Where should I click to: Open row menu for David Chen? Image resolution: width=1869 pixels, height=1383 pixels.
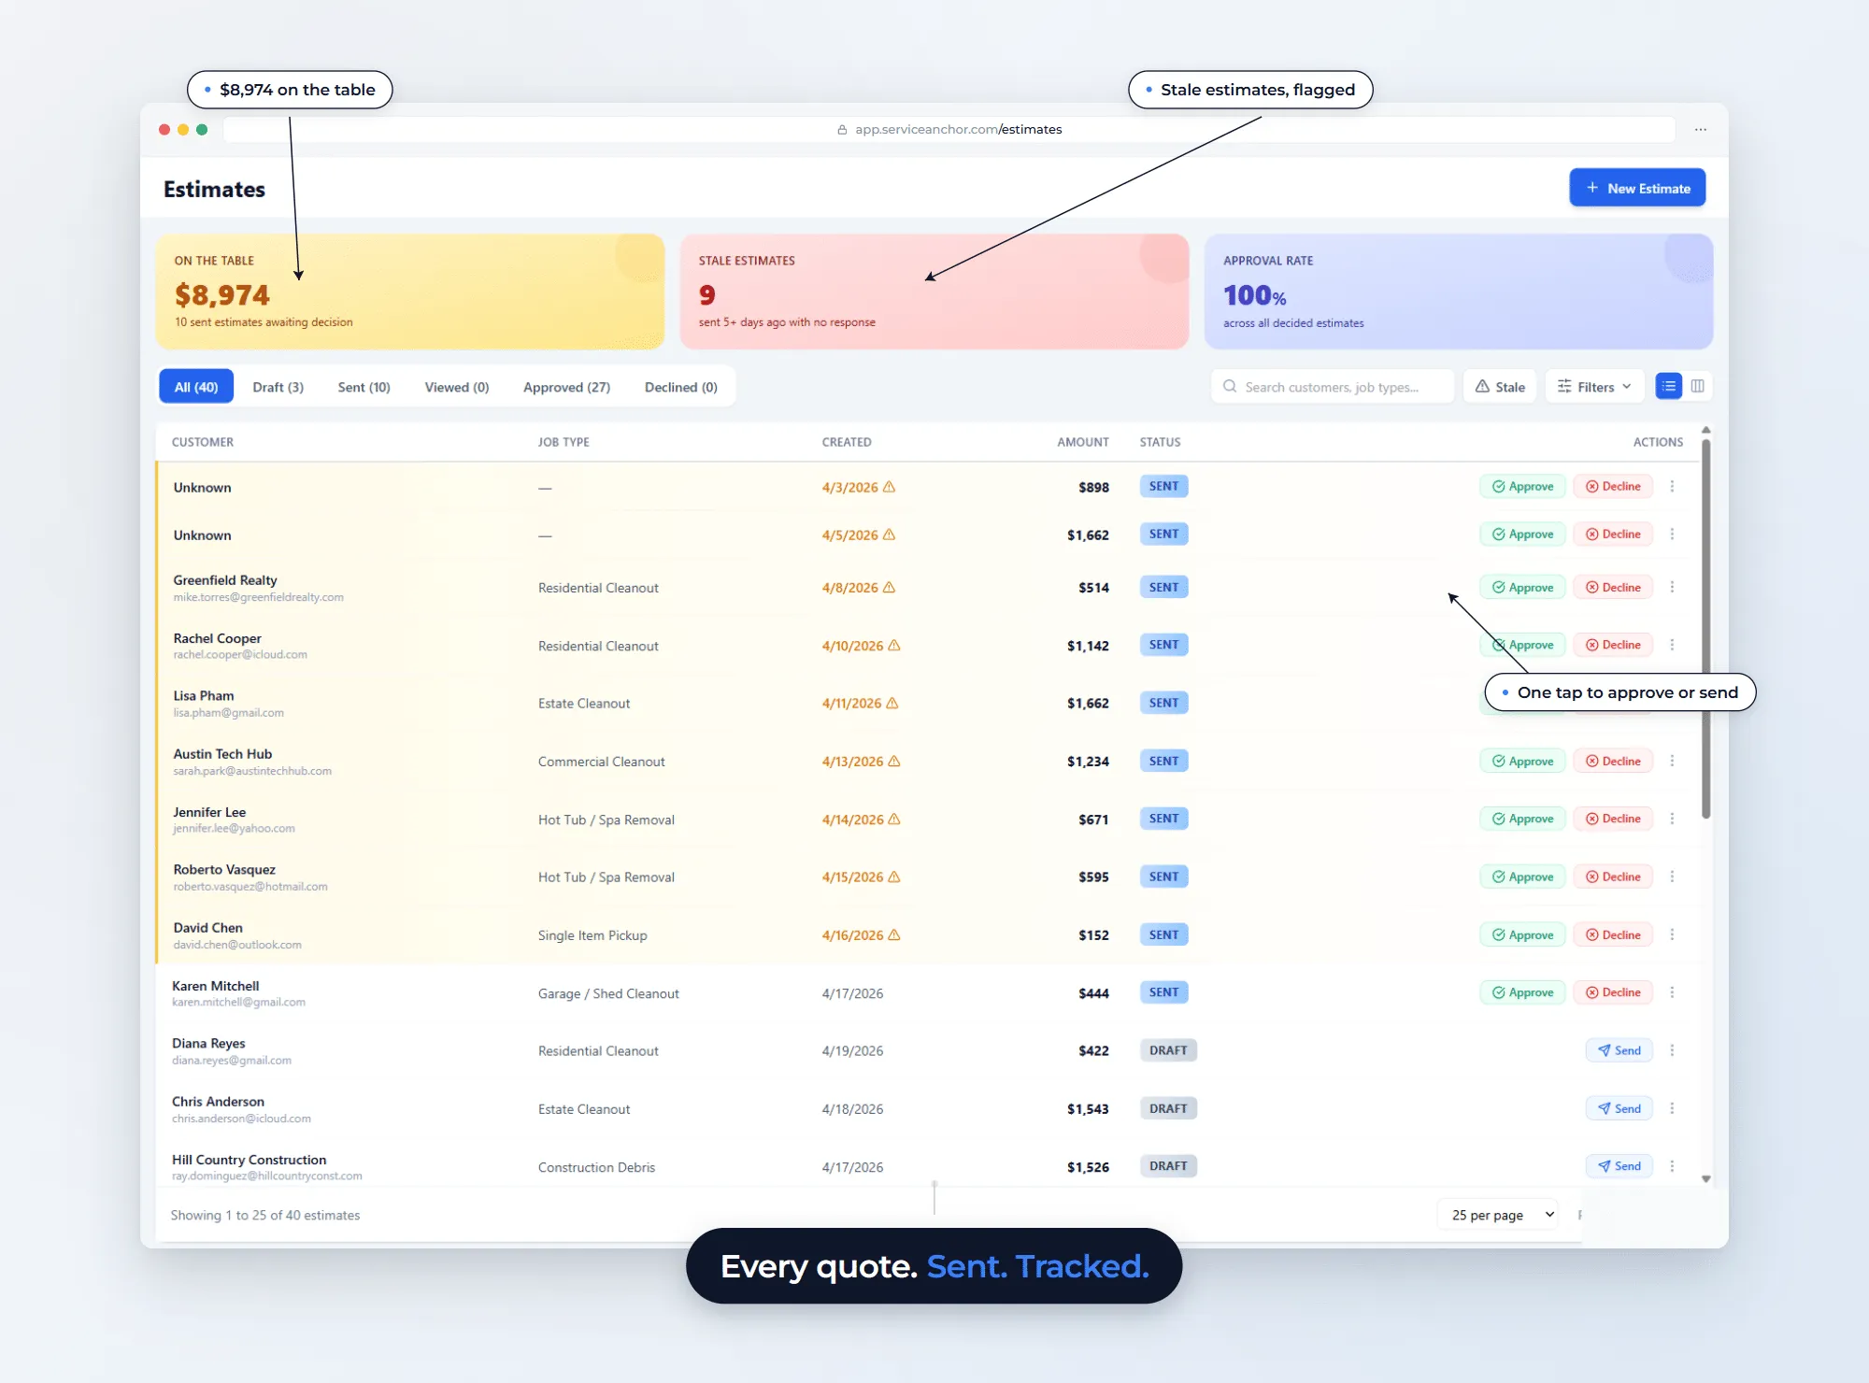coord(1672,934)
